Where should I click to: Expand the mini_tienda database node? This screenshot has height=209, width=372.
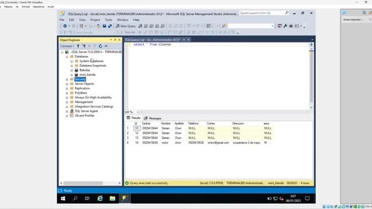tap(71, 75)
